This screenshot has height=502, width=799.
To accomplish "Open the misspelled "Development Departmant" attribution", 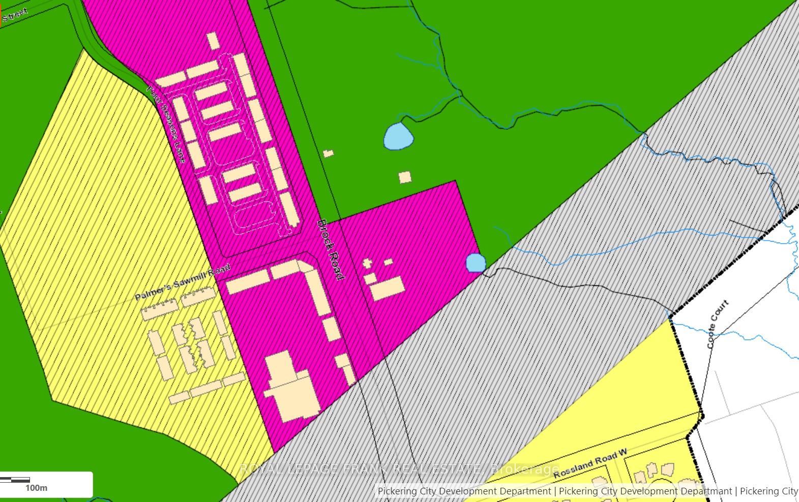I will [645, 491].
